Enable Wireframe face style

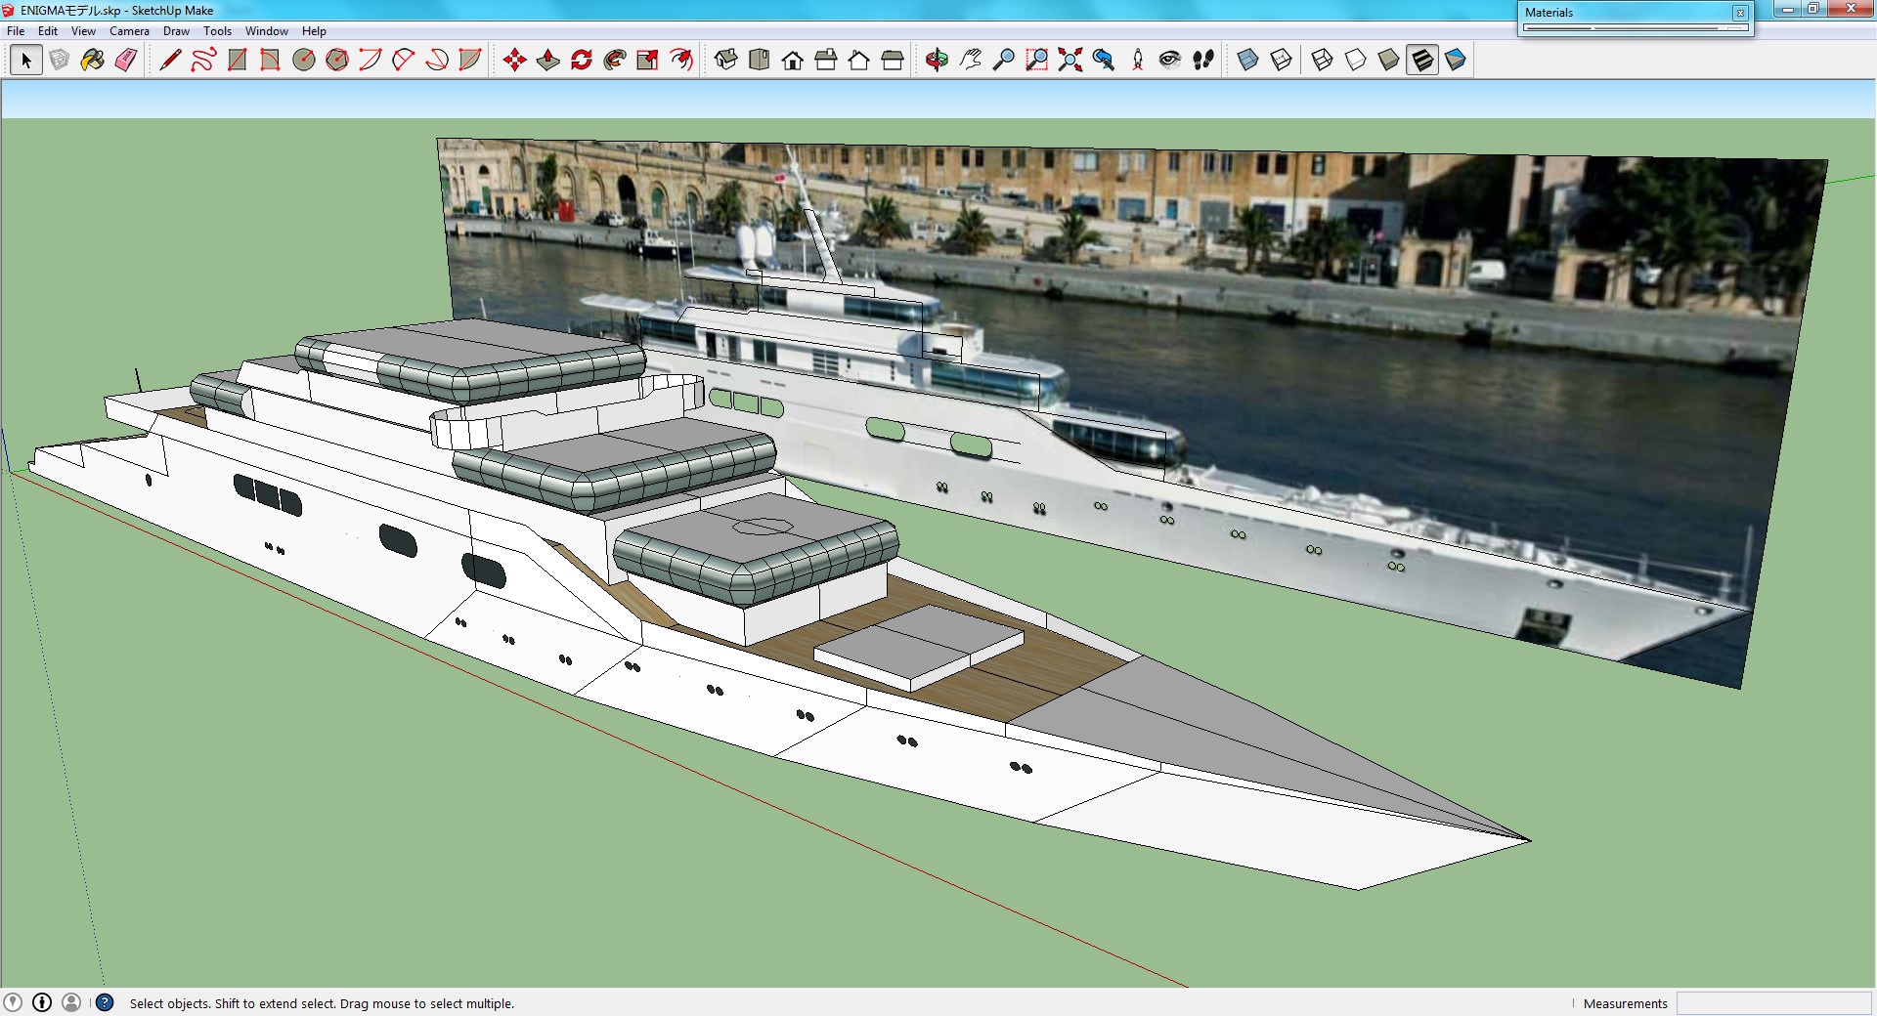tap(1322, 60)
